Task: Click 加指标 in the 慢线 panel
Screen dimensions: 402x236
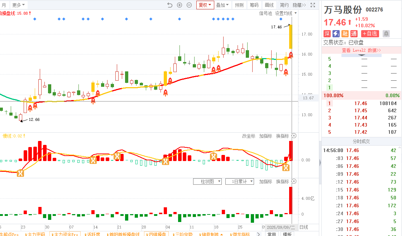Action: (265, 136)
